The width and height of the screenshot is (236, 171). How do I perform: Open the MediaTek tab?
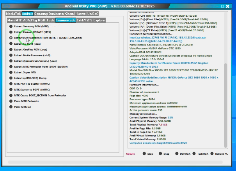click(13, 14)
